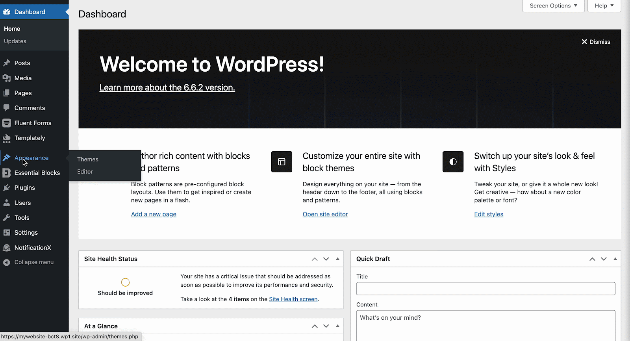
Task: Click the Tools wrench icon
Action: pyautogui.click(x=7, y=218)
